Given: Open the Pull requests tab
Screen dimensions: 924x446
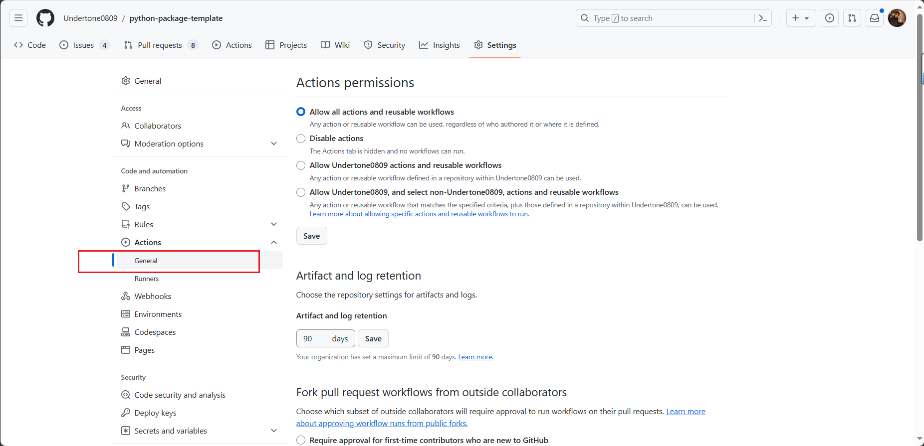Looking at the screenshot, I should [161, 45].
